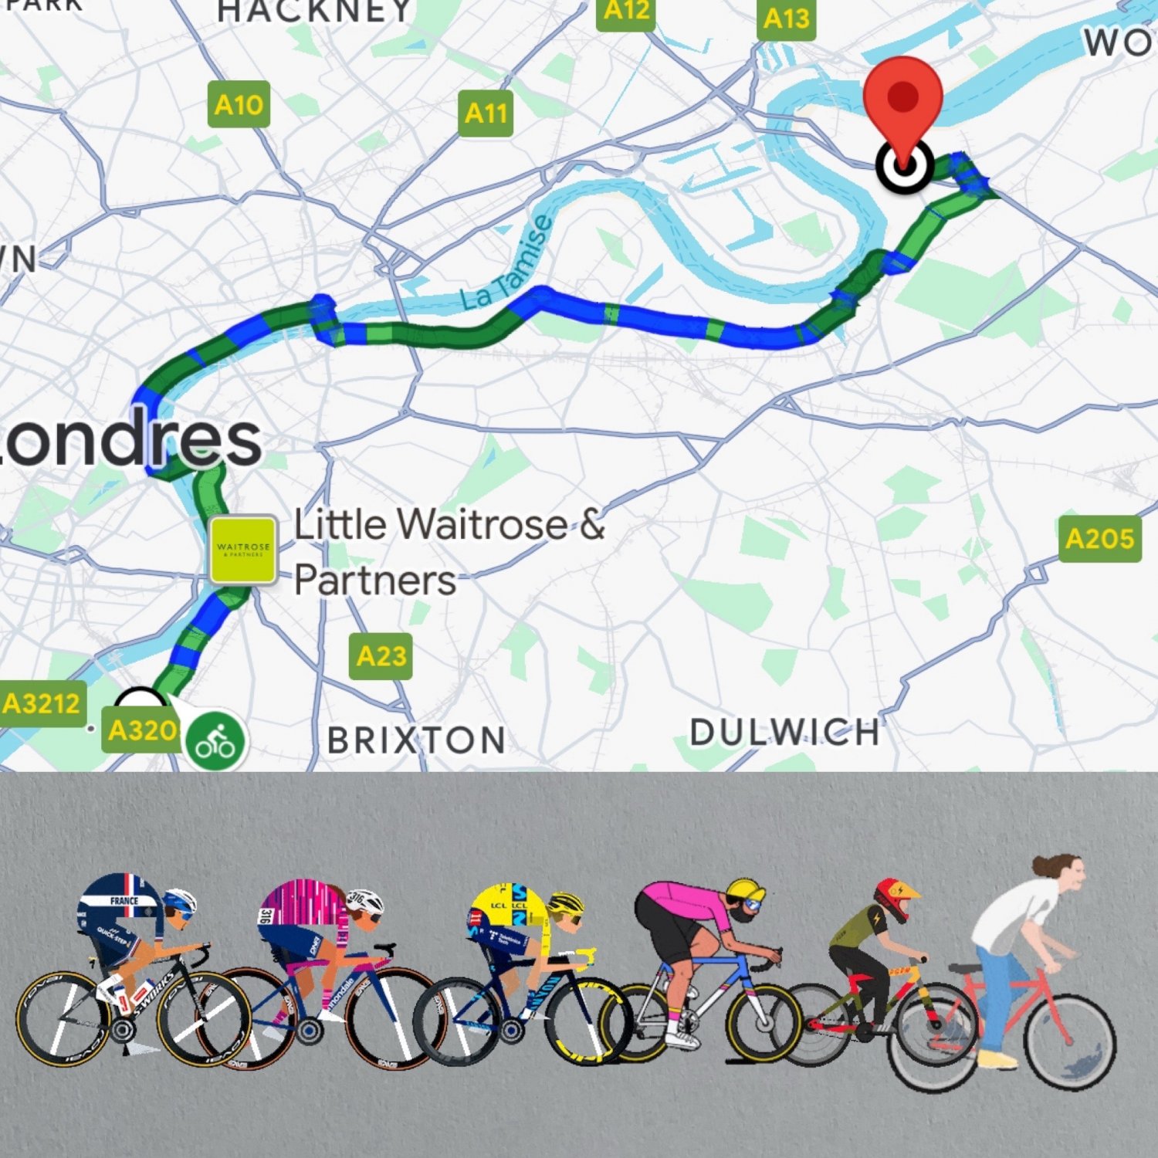The width and height of the screenshot is (1158, 1158).
Task: Click the A10 road shield
Action: [239, 104]
